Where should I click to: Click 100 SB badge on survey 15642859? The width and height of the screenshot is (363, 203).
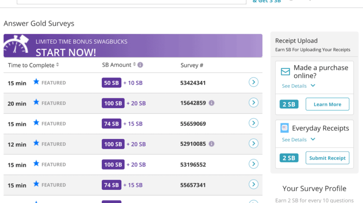(113, 103)
